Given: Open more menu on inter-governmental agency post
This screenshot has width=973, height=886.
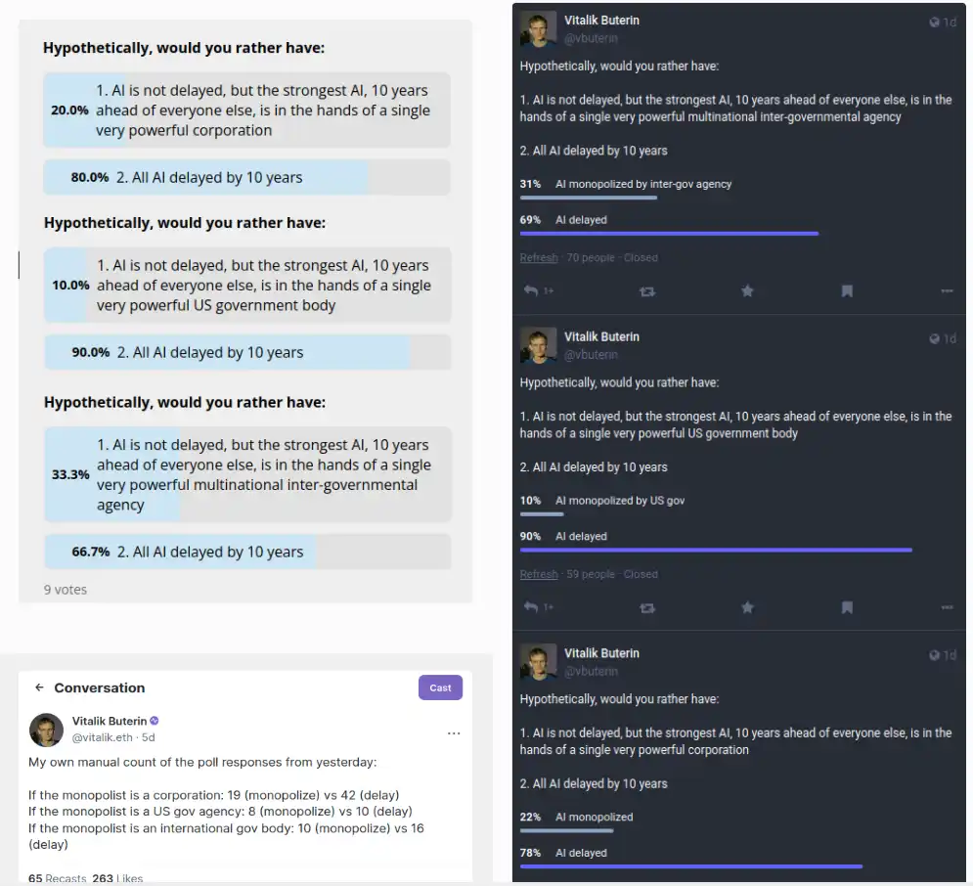Looking at the screenshot, I should [947, 291].
